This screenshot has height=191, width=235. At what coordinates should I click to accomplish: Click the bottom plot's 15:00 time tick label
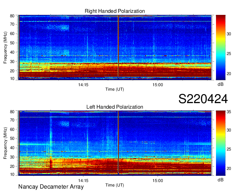point(158,181)
